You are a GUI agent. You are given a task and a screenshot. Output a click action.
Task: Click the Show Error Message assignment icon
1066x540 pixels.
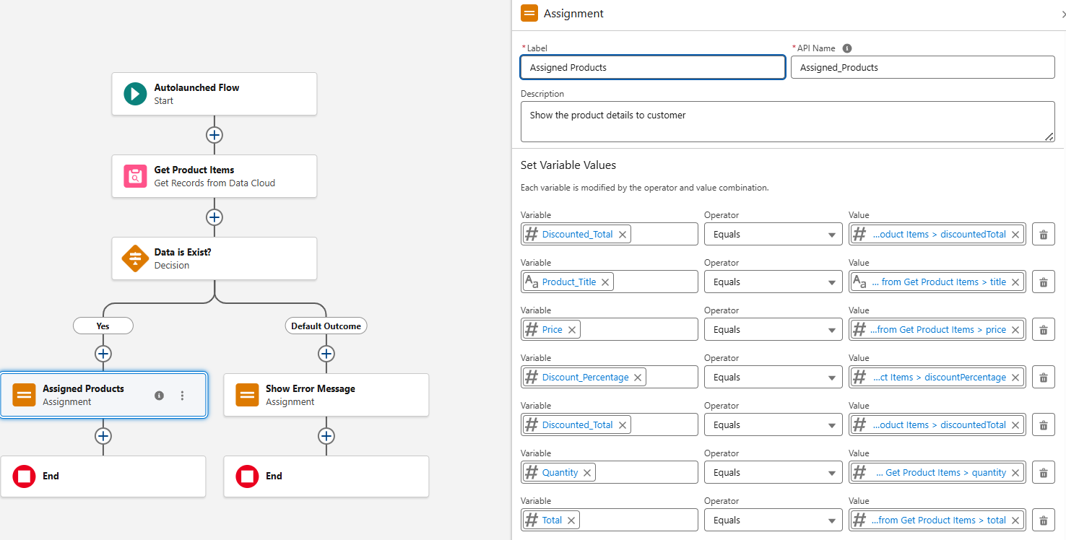pos(247,395)
